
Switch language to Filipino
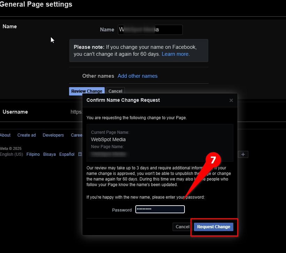pyautogui.click(x=33, y=154)
